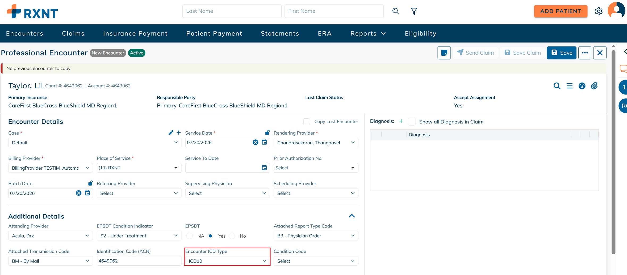
Task: Go to the Claims menu
Action: pyautogui.click(x=73, y=33)
